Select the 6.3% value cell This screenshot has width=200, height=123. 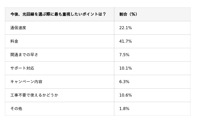[x=124, y=82]
